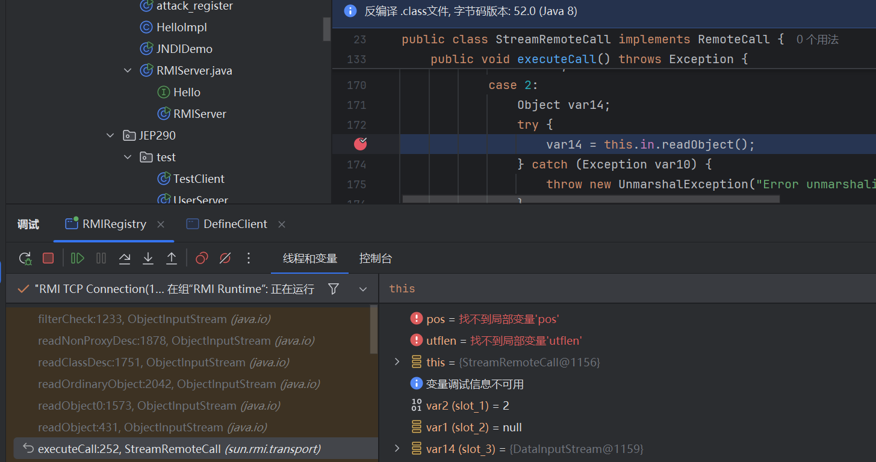Click the 调试 tool window title

tap(28, 224)
